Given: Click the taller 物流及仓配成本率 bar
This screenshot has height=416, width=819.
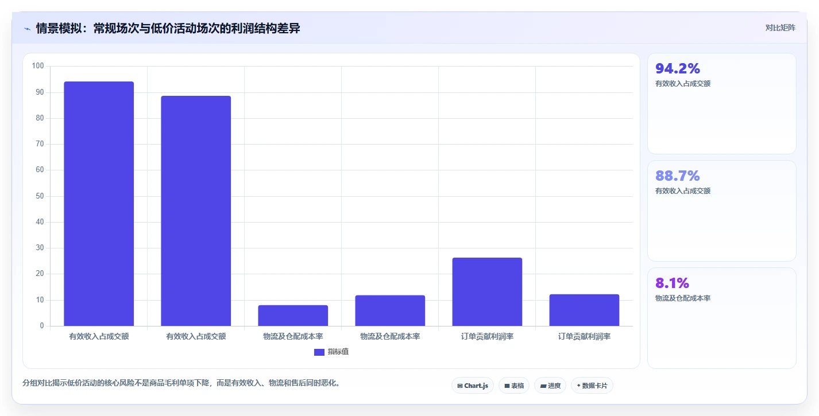Looking at the screenshot, I should tap(390, 310).
